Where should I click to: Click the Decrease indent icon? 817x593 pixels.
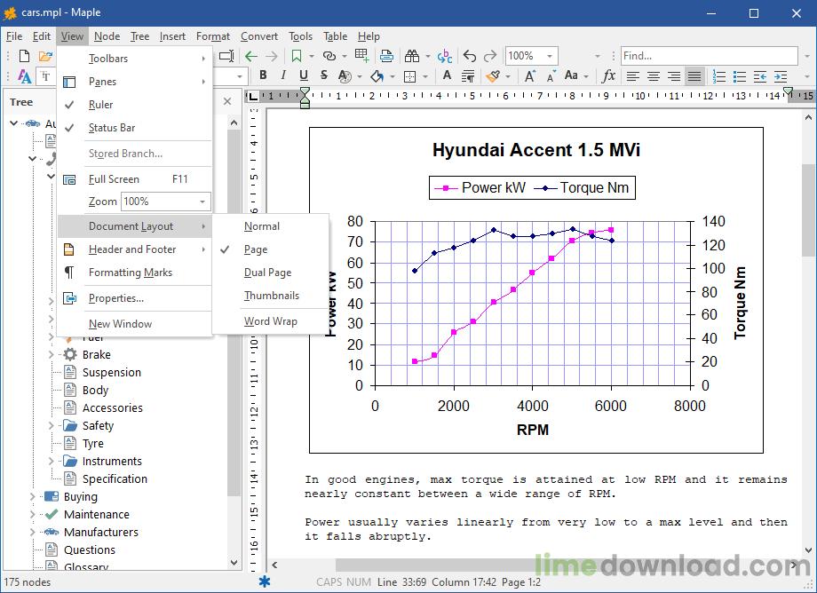pos(759,76)
